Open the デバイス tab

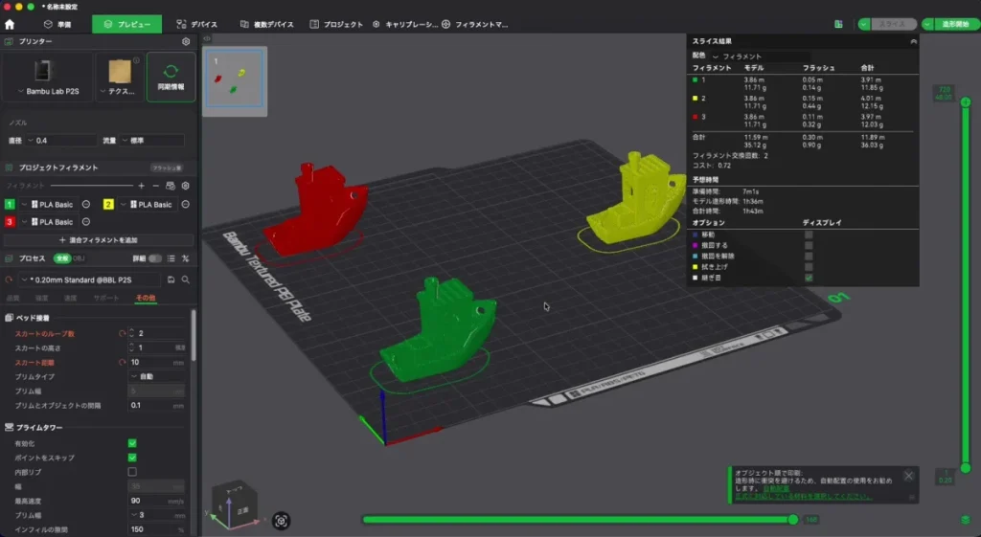pyautogui.click(x=197, y=24)
